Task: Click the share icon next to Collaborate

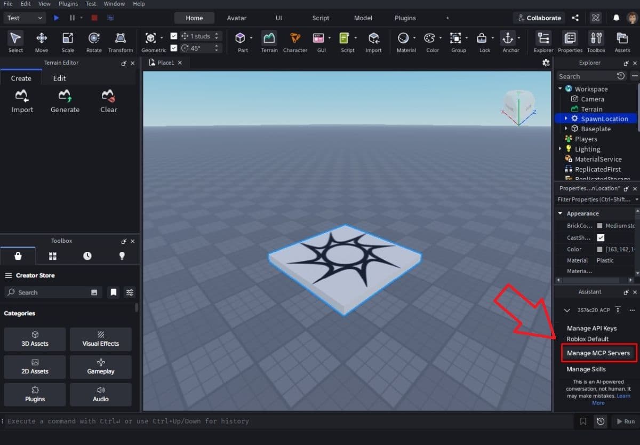Action: [575, 18]
